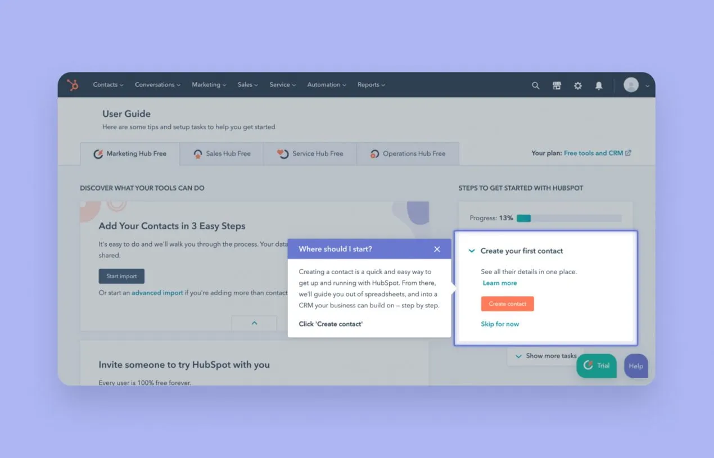
Task: Click the external link icon beside Free tools and CRM
Action: 629,153
